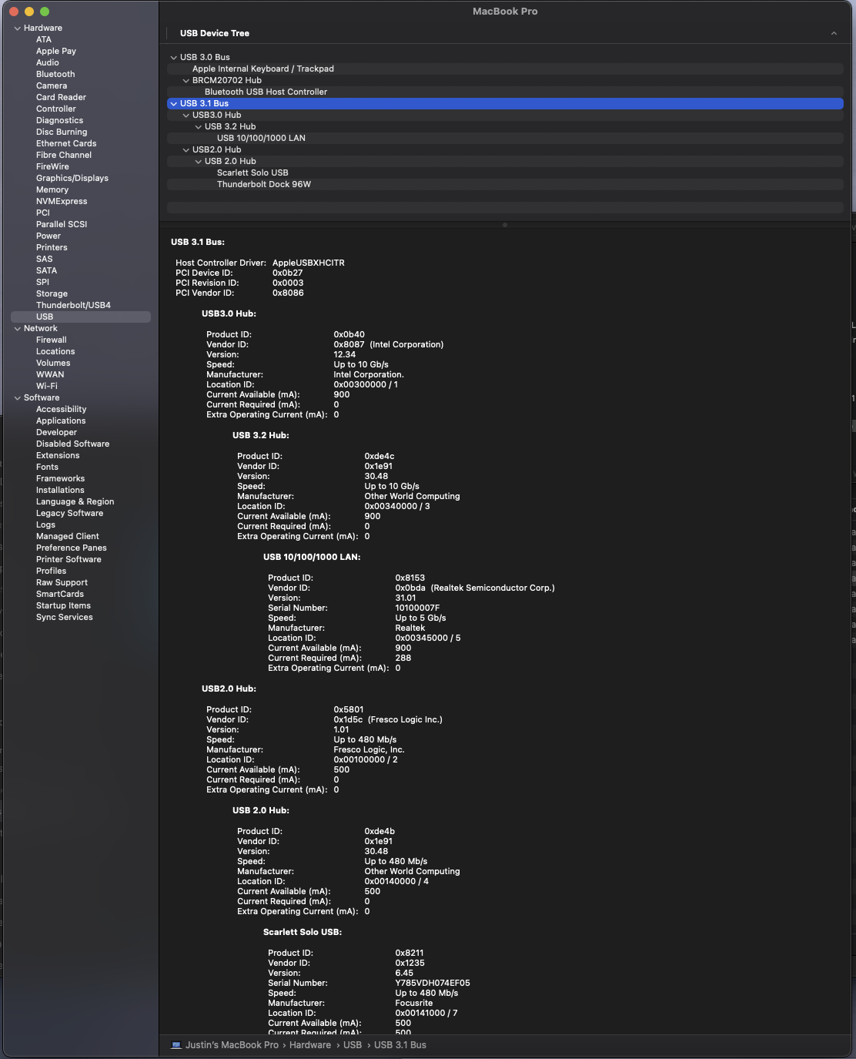Select ATA in the Hardware list
856x1059 pixels.
click(x=44, y=40)
